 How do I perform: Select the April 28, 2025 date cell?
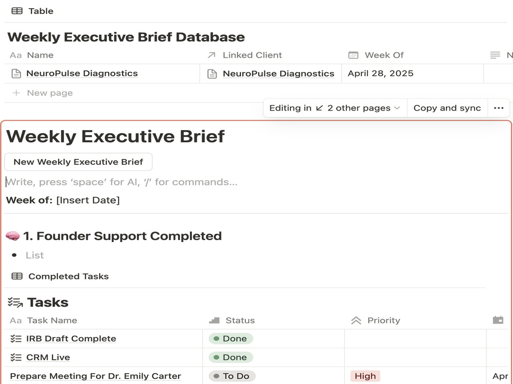pyautogui.click(x=412, y=73)
